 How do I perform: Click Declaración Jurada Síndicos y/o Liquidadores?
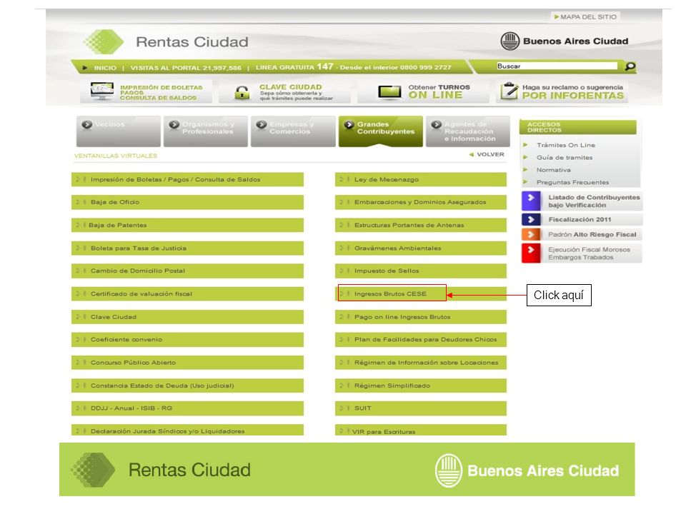(187, 430)
